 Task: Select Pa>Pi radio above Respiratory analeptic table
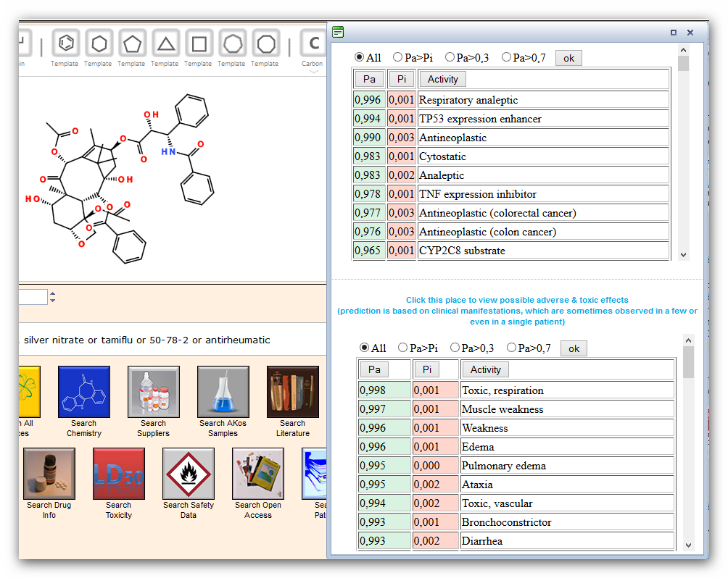click(x=397, y=57)
